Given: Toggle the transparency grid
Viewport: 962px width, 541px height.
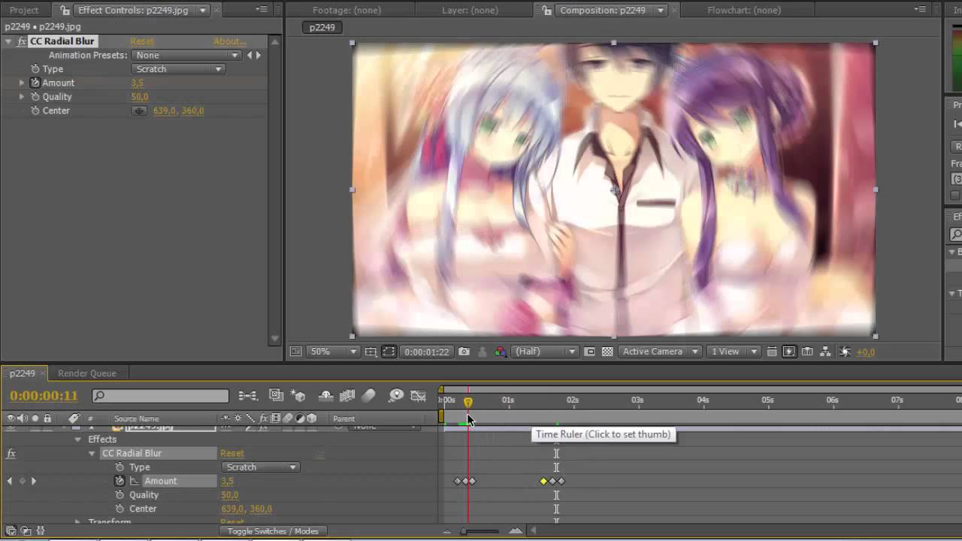Looking at the screenshot, I should click(607, 352).
